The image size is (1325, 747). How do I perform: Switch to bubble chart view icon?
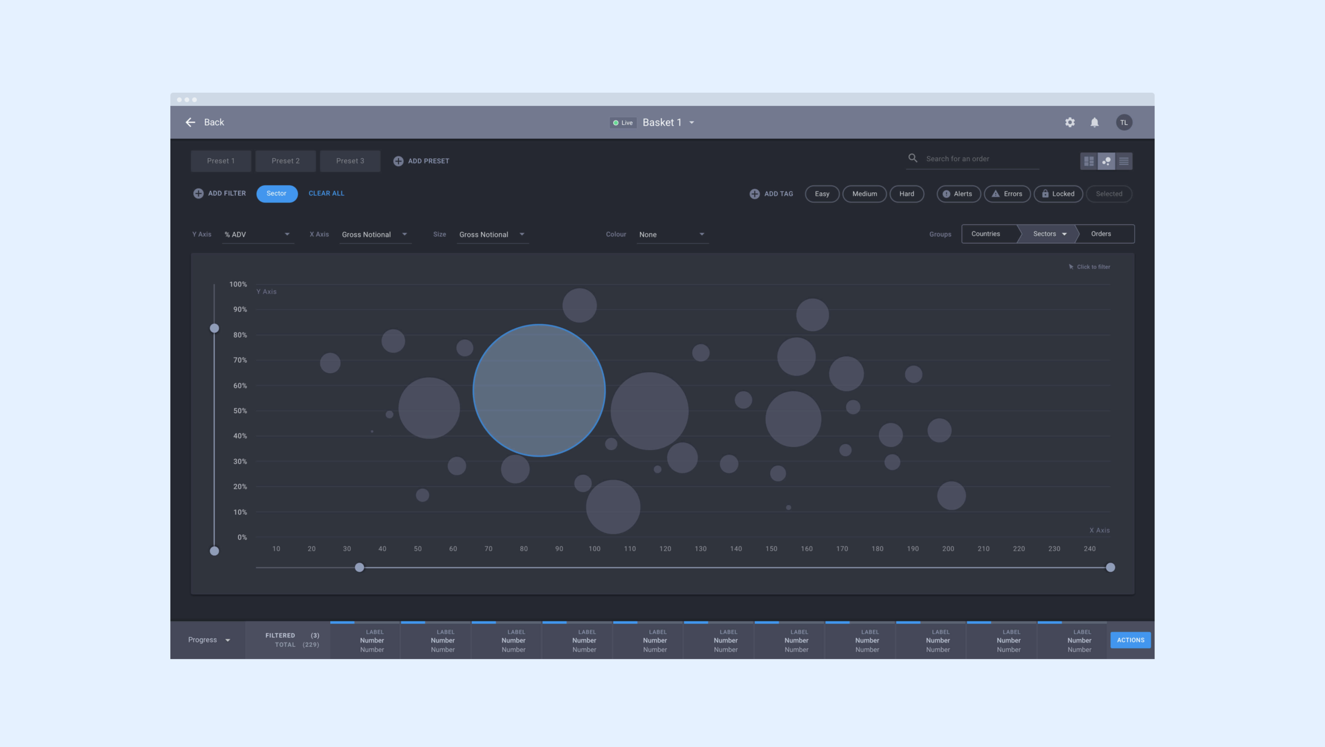[1106, 161]
